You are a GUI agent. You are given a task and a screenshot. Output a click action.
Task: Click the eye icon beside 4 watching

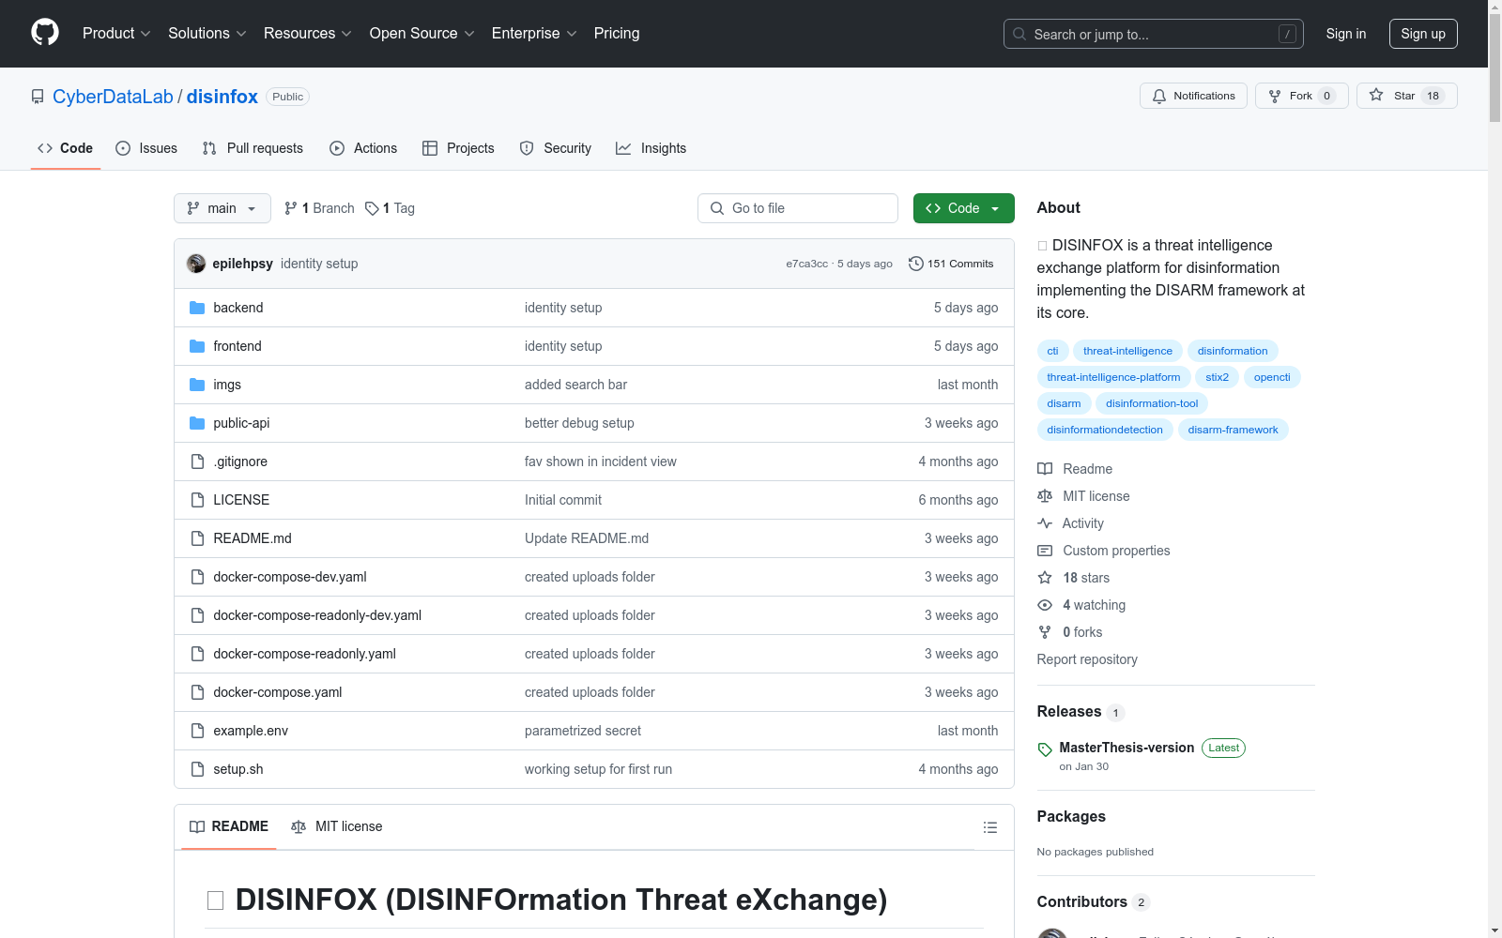pyautogui.click(x=1045, y=605)
